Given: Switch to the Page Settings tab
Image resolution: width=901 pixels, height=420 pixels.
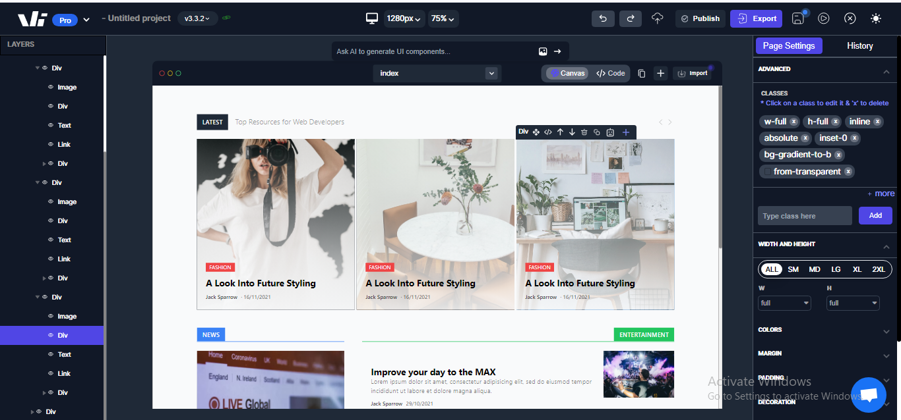Looking at the screenshot, I should (x=789, y=45).
